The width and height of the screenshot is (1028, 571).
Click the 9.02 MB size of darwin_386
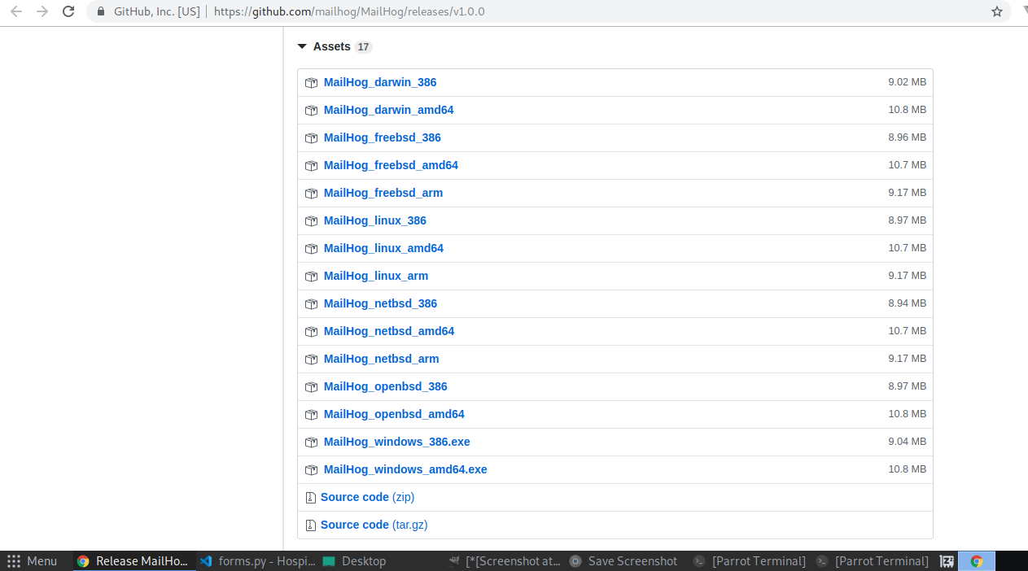(x=907, y=82)
